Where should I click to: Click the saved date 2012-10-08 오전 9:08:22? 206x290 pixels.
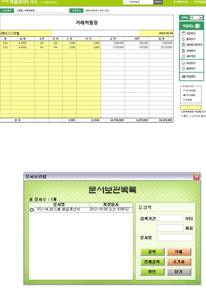(x=109, y=209)
